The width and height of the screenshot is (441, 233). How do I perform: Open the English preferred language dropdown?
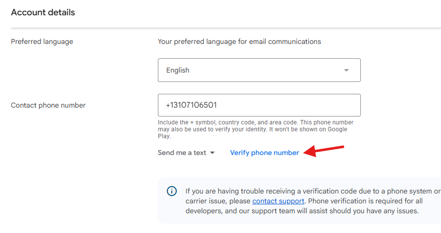pyautogui.click(x=259, y=70)
